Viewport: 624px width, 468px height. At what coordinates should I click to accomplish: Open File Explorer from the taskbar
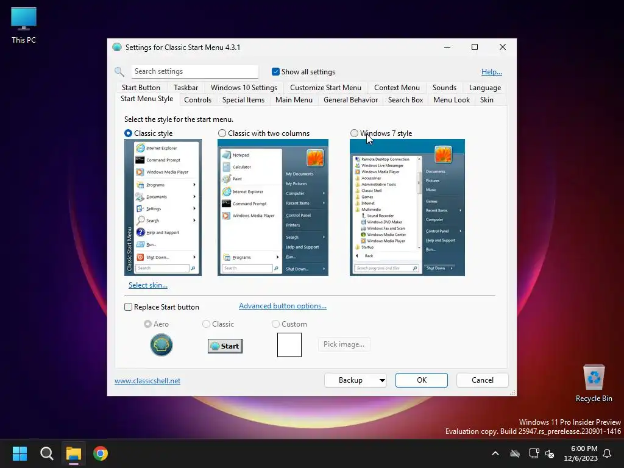click(x=74, y=453)
